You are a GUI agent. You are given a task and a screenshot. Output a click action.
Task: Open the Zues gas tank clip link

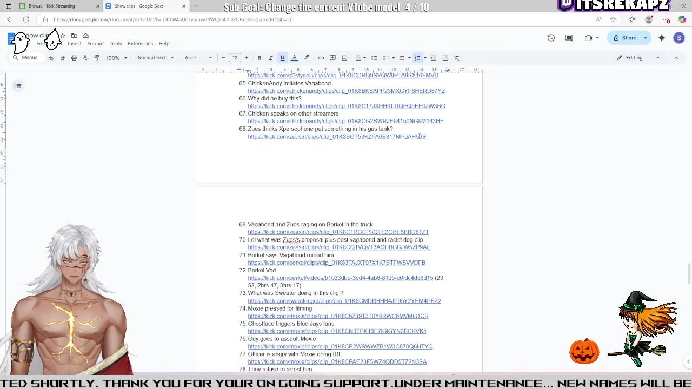337,137
